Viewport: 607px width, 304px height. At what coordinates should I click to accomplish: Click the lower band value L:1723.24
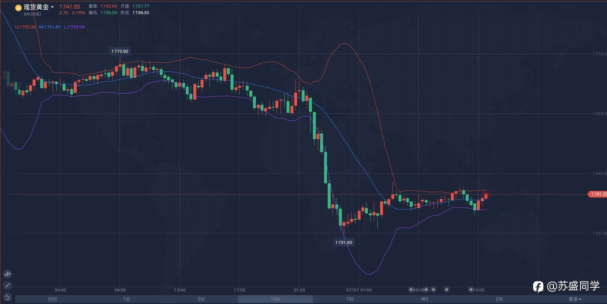coord(74,27)
